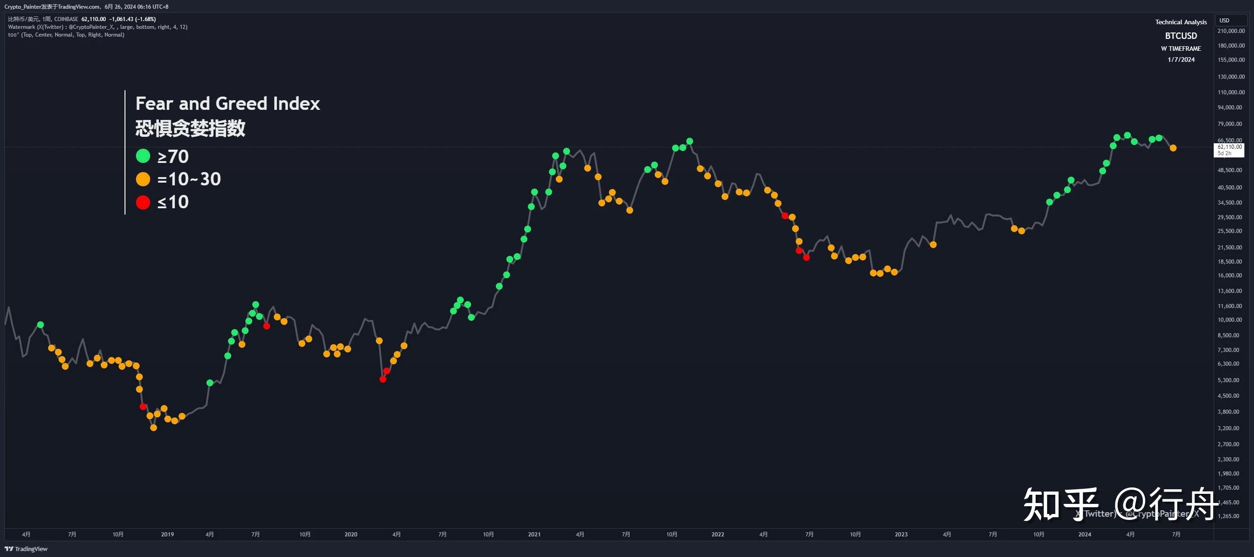Click the red dot at March 2020 bottom
Viewport: 1254px width, 557px height.
coord(383,379)
